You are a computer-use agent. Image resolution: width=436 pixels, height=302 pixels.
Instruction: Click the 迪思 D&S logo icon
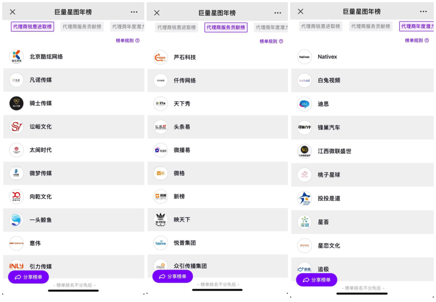pos(304,104)
